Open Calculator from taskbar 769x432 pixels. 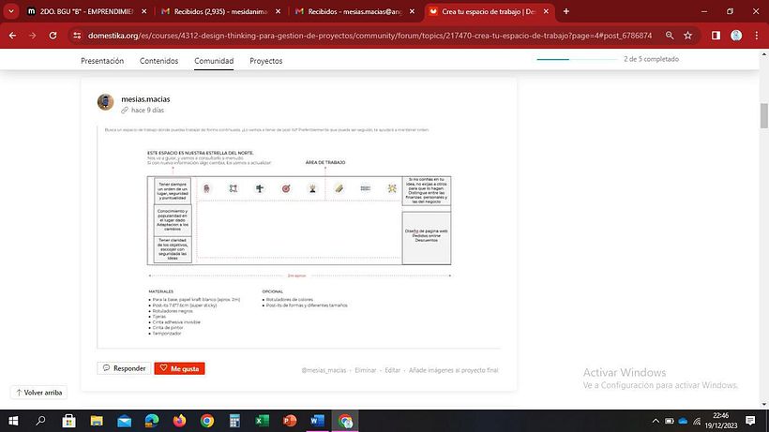click(234, 421)
